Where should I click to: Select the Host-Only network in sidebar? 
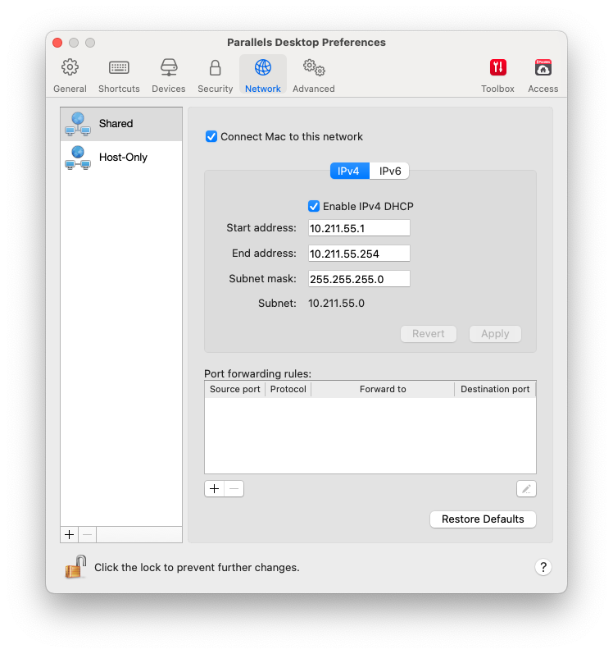121,157
